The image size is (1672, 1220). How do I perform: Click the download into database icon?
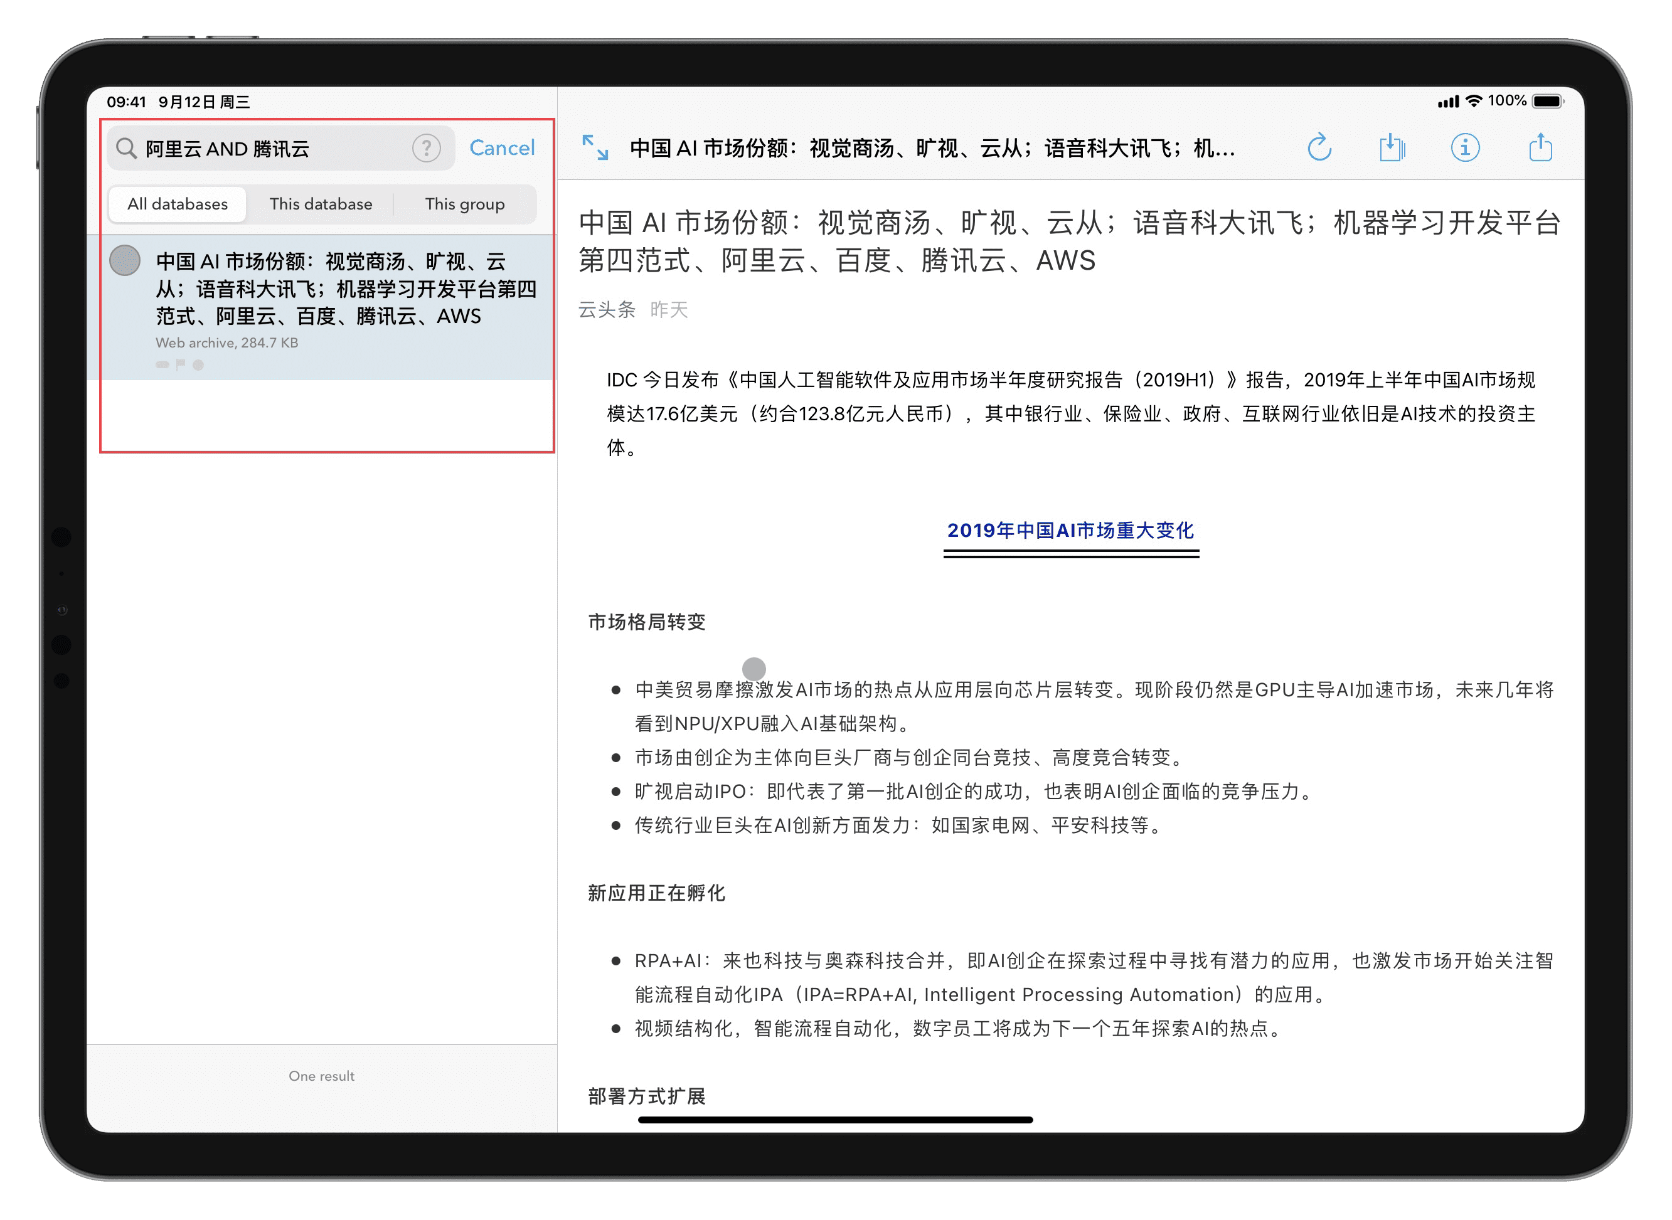1392,147
